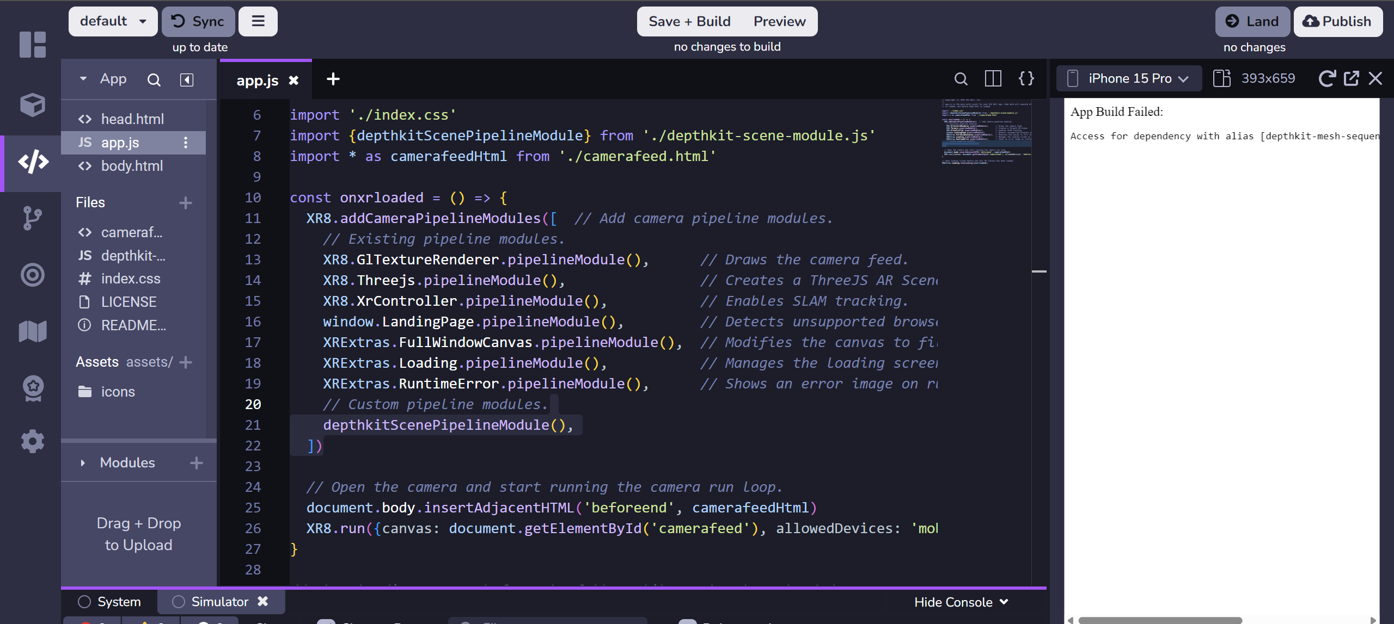Image resolution: width=1394 pixels, height=624 pixels.
Task: Rotate simulator device orientation icon
Action: pos(1221,78)
